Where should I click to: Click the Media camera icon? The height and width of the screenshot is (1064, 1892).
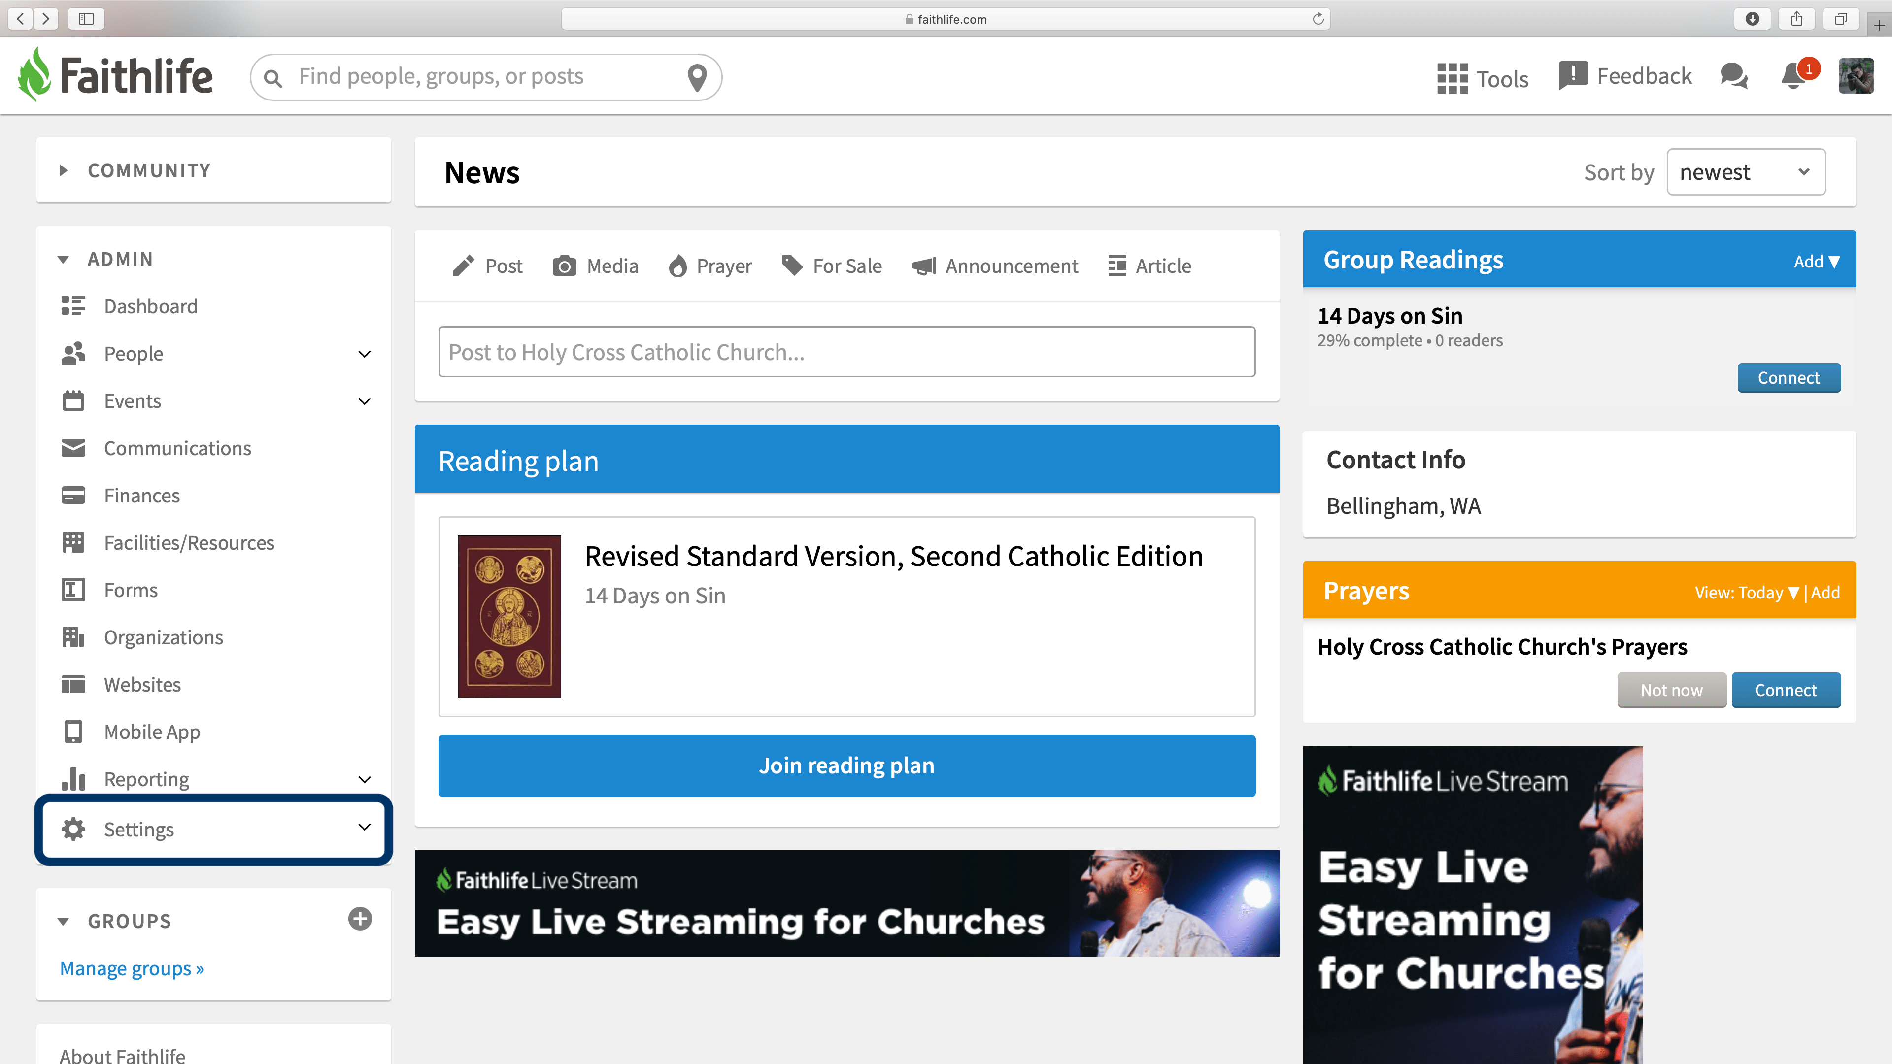point(564,266)
